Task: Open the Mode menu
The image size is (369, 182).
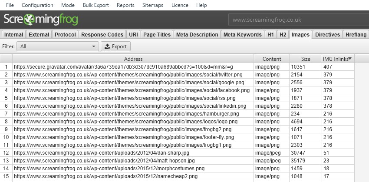Action: (x=68, y=5)
